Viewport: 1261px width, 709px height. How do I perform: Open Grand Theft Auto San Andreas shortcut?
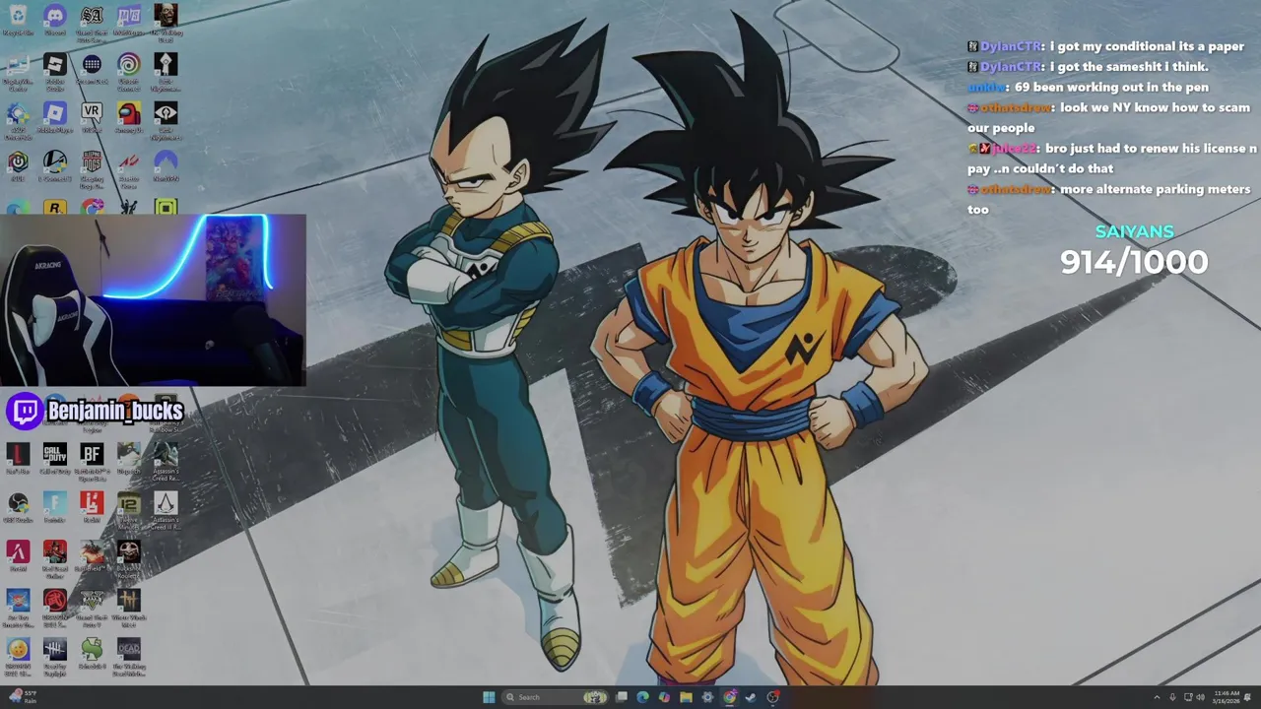(92, 23)
